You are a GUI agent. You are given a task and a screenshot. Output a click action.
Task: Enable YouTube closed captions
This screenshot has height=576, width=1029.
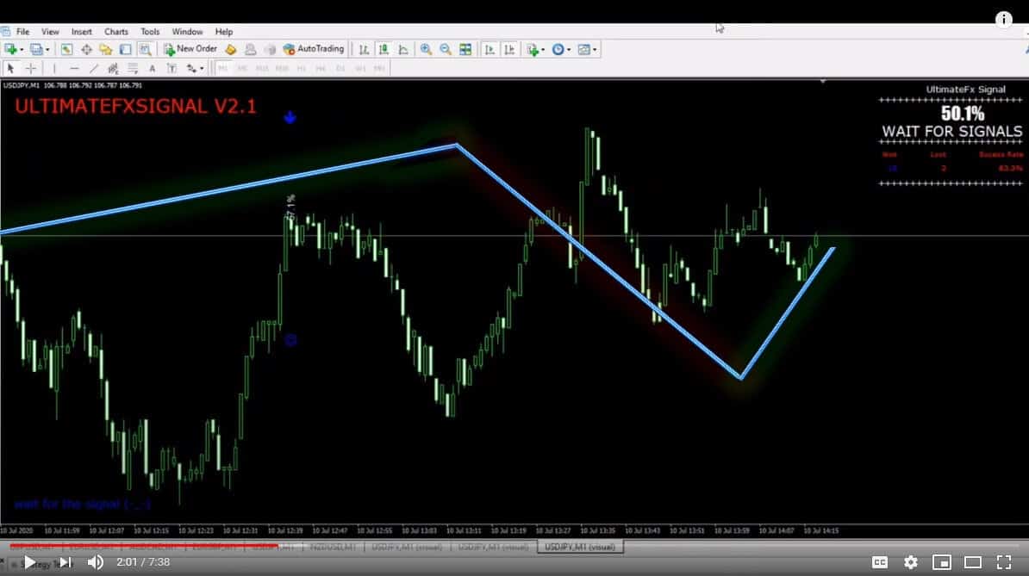(x=880, y=562)
